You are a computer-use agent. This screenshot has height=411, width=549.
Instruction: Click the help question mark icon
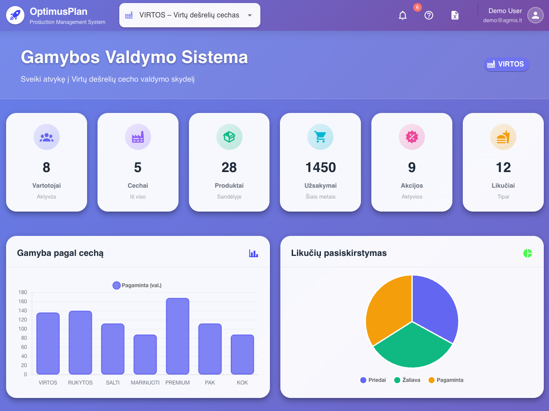point(429,15)
